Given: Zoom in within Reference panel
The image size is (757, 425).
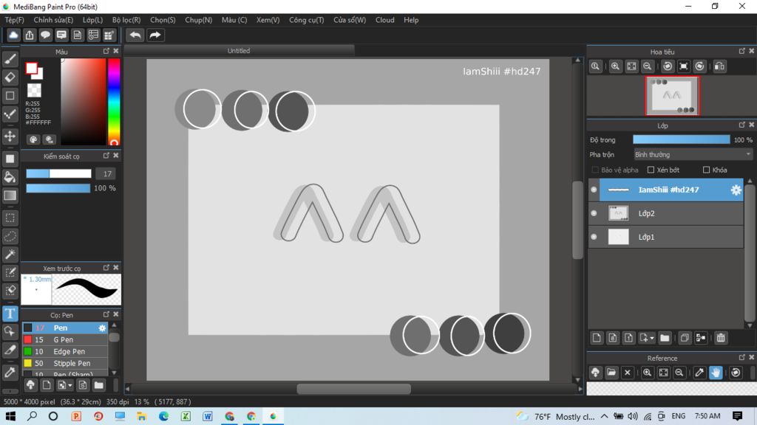Looking at the screenshot, I should (648, 373).
